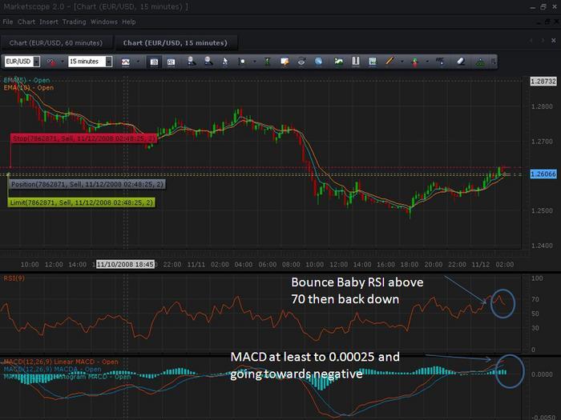Click the EUR/USD symbol field
The image size is (561, 420).
tap(19, 62)
